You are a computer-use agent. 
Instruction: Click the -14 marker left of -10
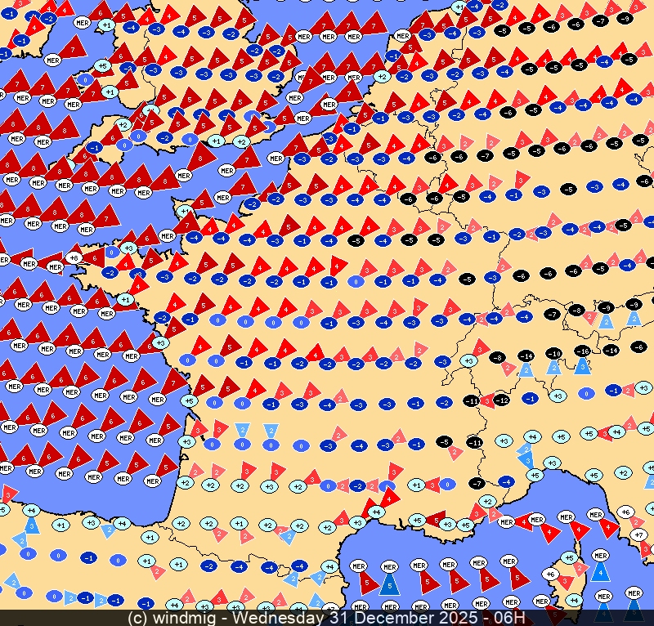526,356
